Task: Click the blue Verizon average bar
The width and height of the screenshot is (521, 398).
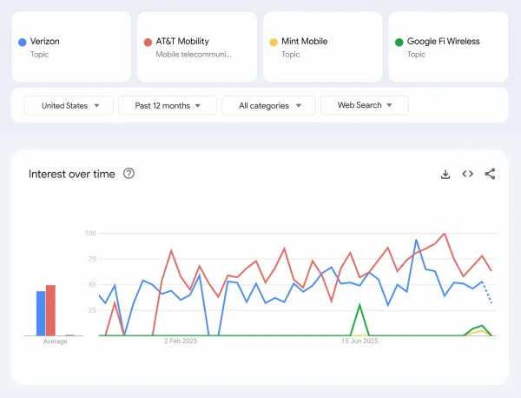Action: point(40,313)
